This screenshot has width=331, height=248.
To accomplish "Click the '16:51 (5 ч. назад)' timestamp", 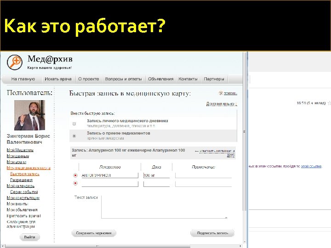I will (x=311, y=103).
